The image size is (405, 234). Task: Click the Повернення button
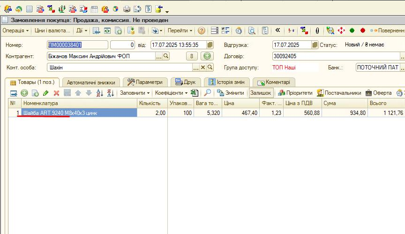point(387,30)
